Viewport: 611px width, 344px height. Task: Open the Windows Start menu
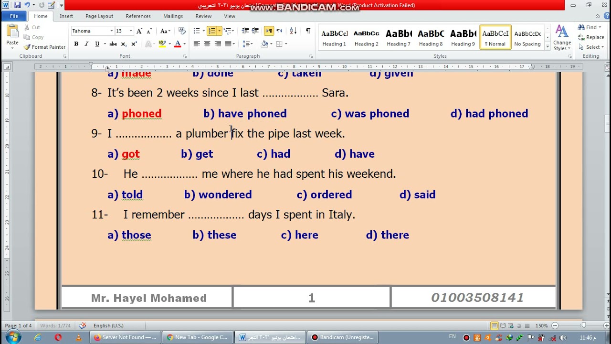point(13,337)
